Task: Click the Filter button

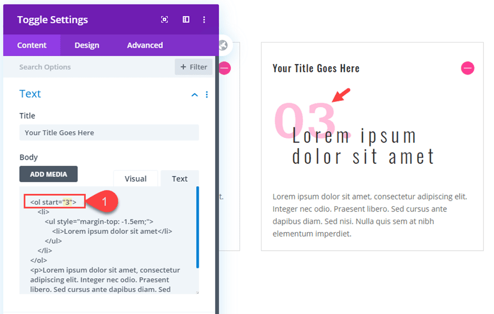Action: tap(194, 67)
